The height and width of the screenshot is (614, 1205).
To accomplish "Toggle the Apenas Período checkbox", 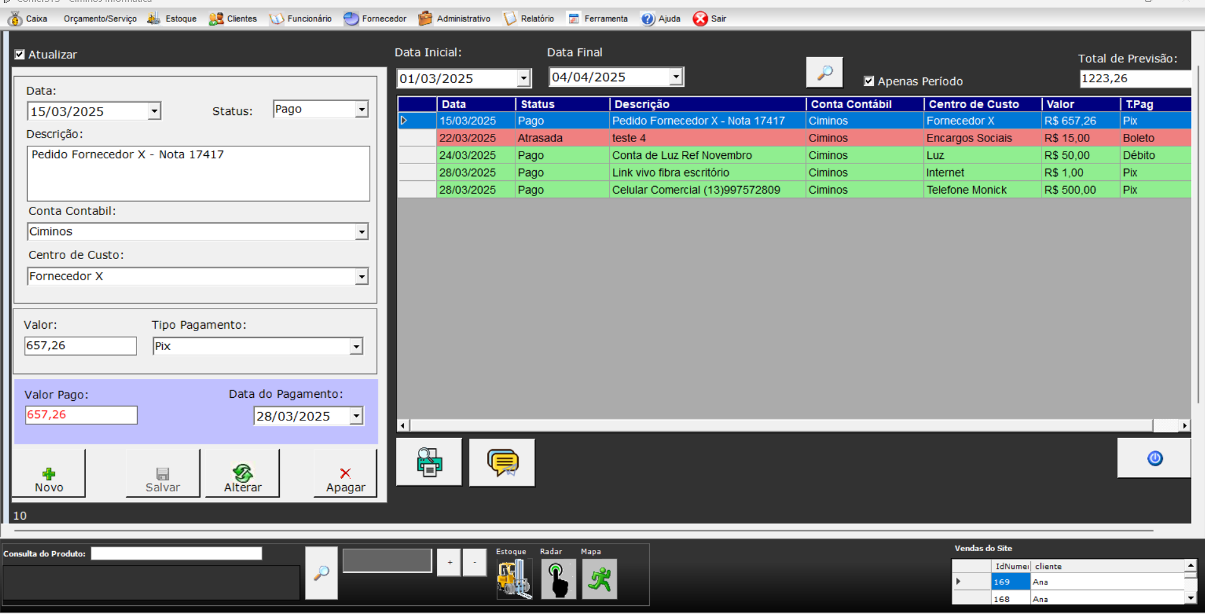I will [869, 81].
